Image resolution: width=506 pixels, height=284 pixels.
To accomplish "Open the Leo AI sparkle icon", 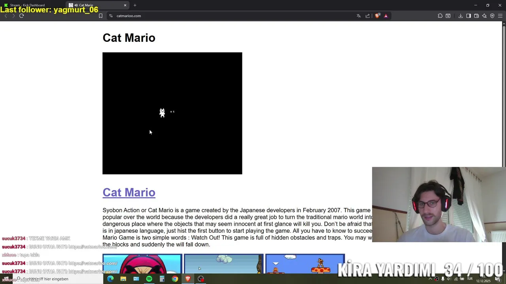I will pos(484,16).
